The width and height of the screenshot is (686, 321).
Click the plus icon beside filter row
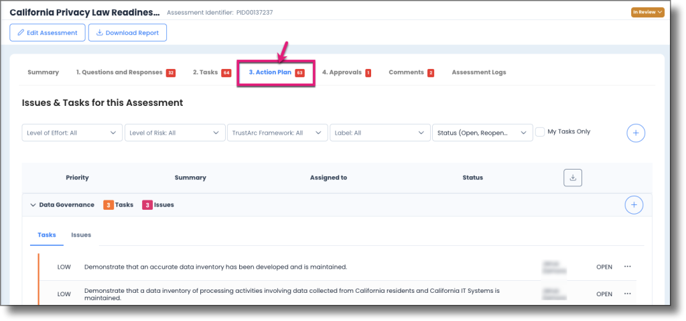636,133
